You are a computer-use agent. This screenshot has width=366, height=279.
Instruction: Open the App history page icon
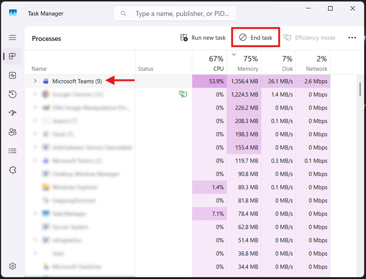13,94
